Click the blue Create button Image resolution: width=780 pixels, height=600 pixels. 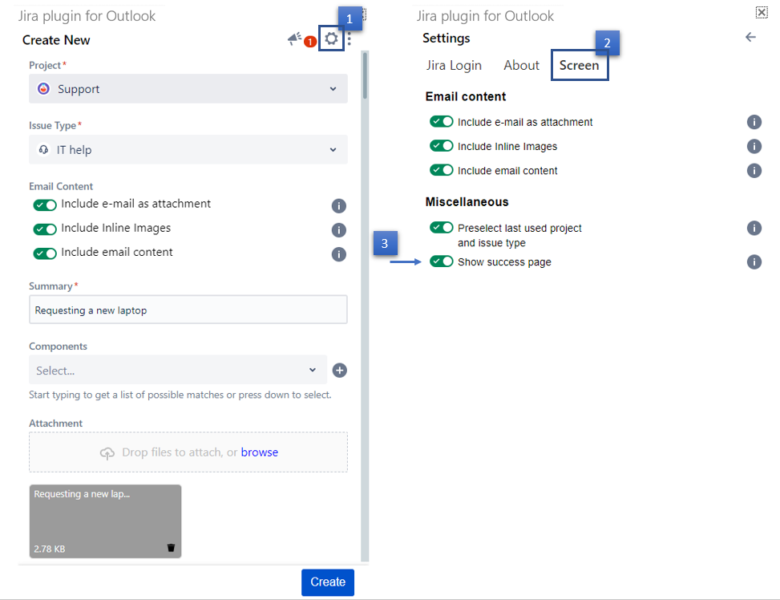click(327, 582)
